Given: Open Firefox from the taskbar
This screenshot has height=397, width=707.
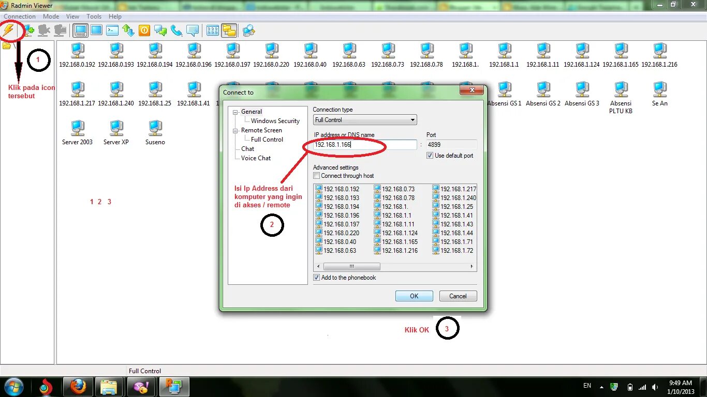Looking at the screenshot, I should pos(78,386).
